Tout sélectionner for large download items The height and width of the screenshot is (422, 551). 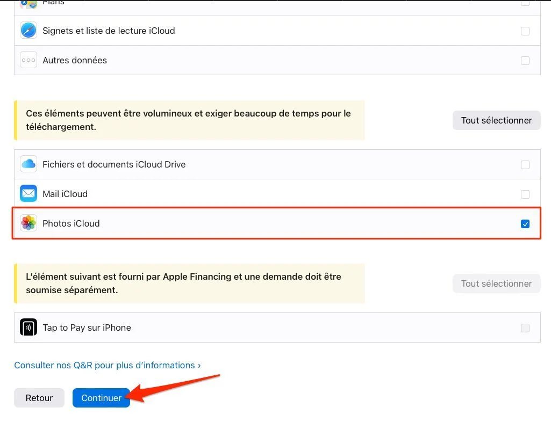coord(496,120)
